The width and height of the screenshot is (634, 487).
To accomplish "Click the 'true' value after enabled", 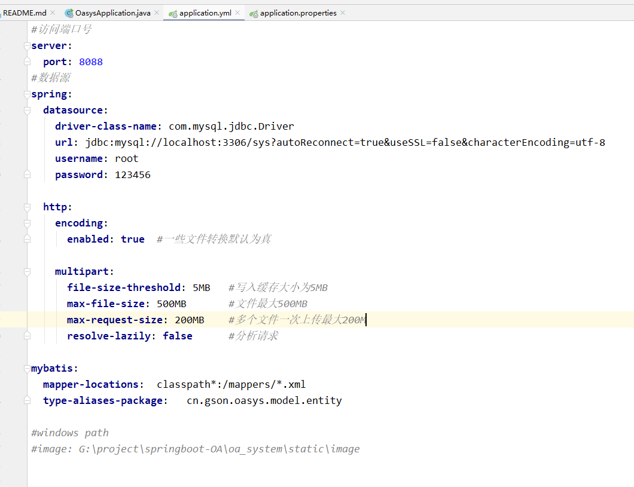I will (x=133, y=239).
